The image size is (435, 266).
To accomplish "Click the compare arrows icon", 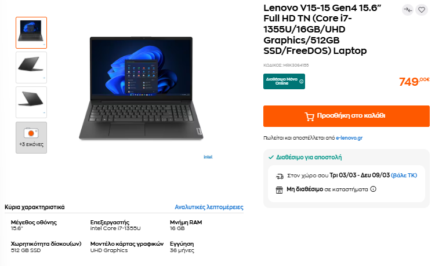I will (408, 10).
